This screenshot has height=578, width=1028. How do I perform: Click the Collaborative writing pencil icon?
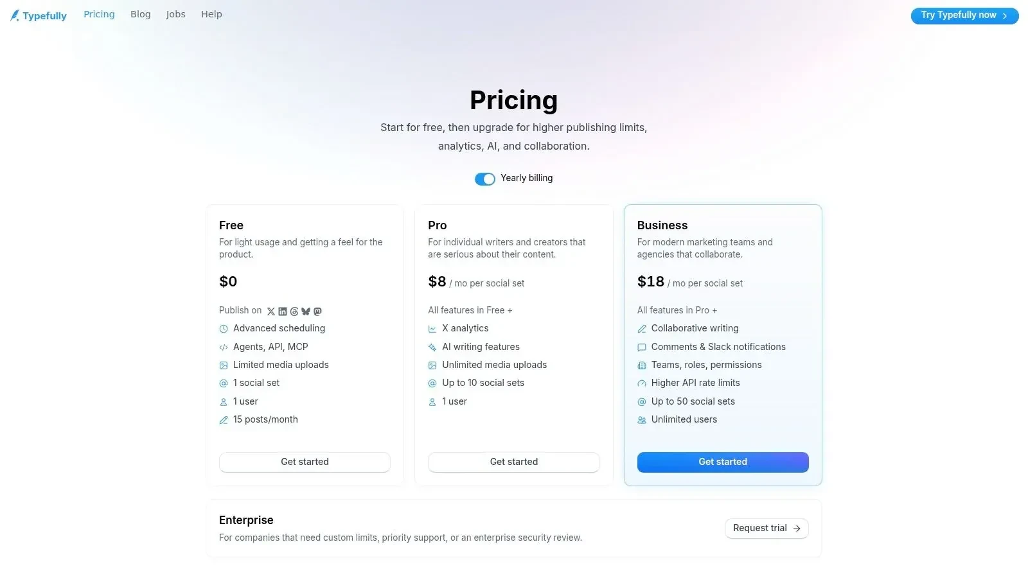pyautogui.click(x=641, y=329)
